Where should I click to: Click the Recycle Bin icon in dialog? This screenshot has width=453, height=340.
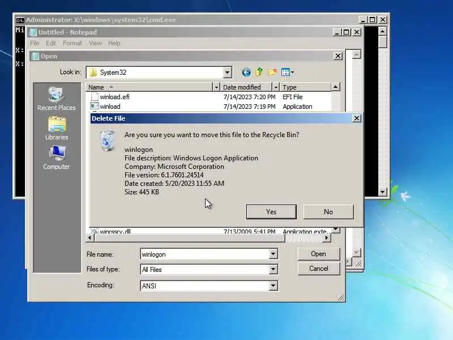click(x=108, y=141)
